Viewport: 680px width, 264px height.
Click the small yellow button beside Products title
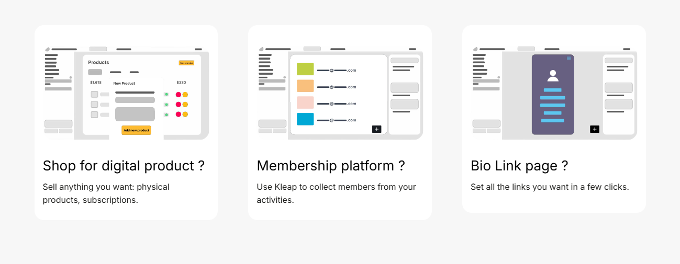coord(186,63)
